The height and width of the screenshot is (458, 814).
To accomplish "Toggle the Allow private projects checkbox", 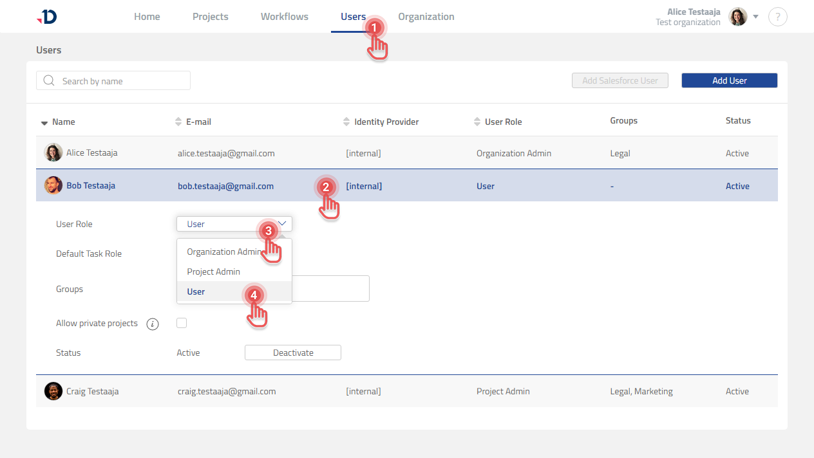I will (182, 323).
